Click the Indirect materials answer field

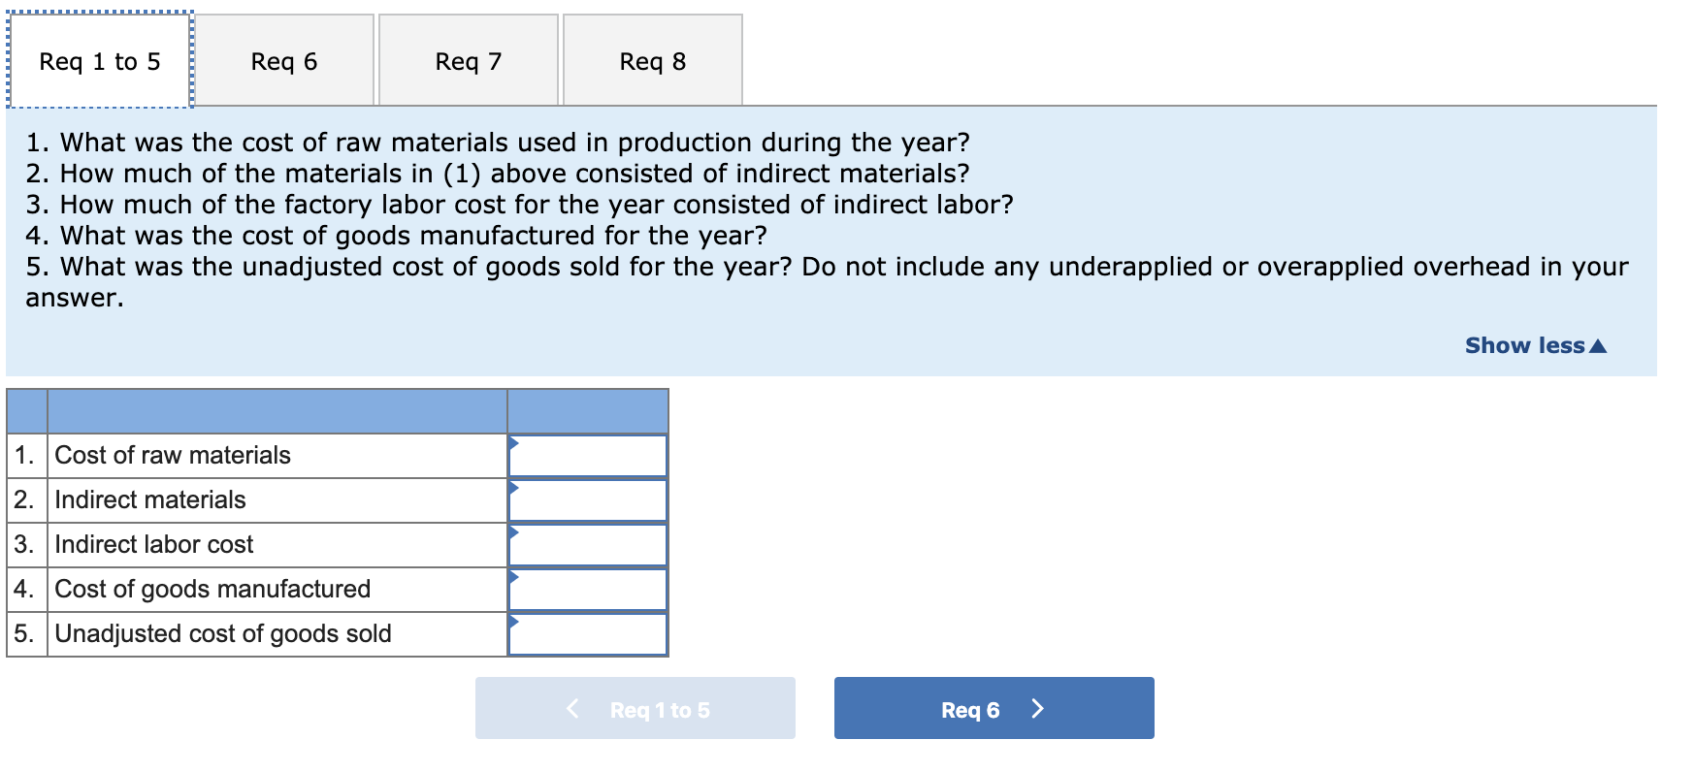click(x=588, y=500)
